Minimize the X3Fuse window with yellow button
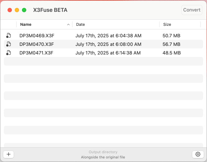 [17, 10]
